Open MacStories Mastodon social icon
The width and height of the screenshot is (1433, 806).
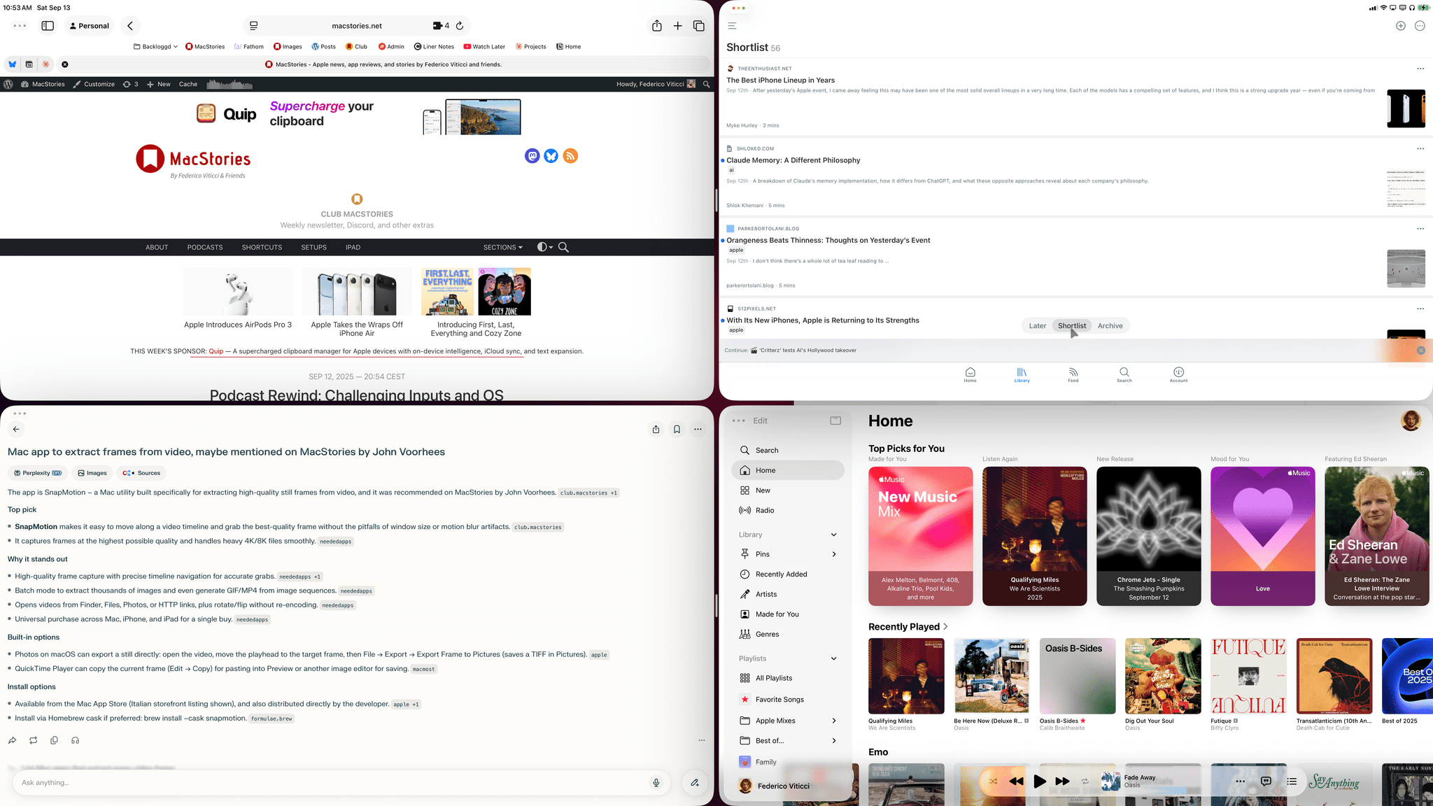coord(532,156)
